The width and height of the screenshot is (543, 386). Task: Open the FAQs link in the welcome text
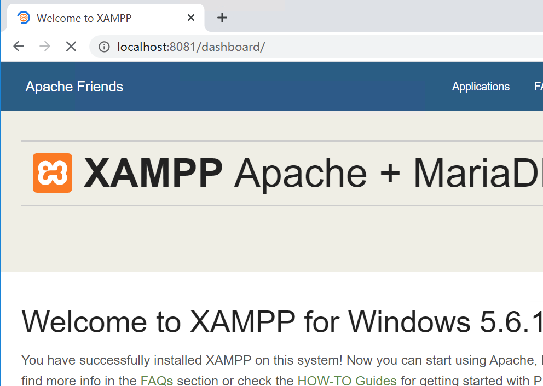[157, 380]
